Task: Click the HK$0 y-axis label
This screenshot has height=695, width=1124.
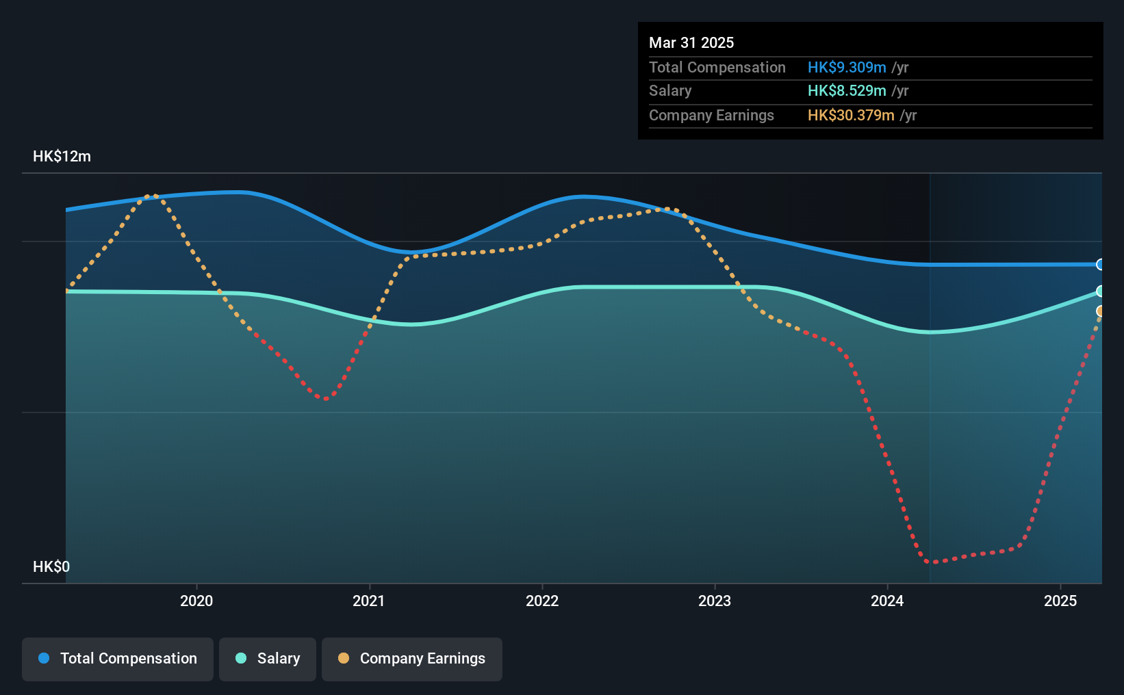Action: tap(51, 567)
